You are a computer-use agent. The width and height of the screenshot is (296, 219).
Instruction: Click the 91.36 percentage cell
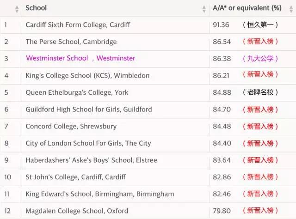(221, 24)
